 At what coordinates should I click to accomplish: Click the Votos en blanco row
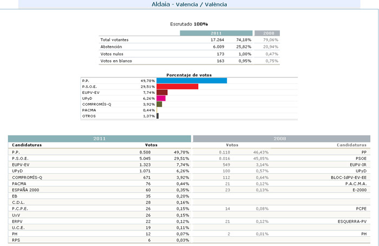190,61
